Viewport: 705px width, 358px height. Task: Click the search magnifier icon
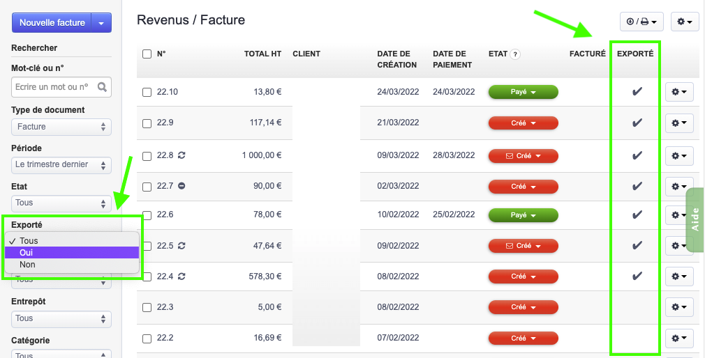102,87
